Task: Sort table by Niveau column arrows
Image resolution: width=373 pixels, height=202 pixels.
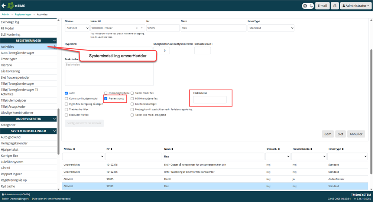Action: [x=77, y=149]
